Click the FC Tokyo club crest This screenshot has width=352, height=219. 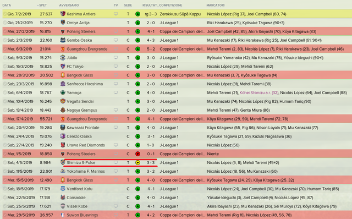(63, 67)
